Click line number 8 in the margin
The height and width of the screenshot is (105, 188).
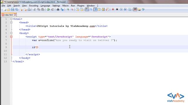6,44
